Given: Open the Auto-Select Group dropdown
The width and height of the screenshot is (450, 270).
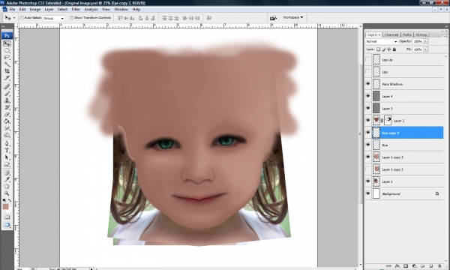Looking at the screenshot, I should 54,18.
